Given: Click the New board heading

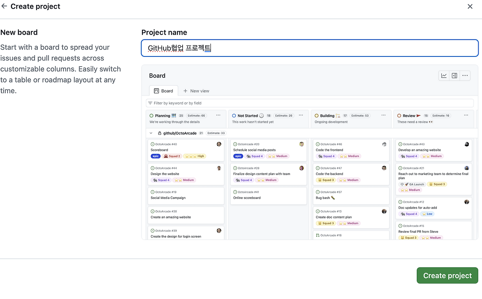Looking at the screenshot, I should (19, 32).
